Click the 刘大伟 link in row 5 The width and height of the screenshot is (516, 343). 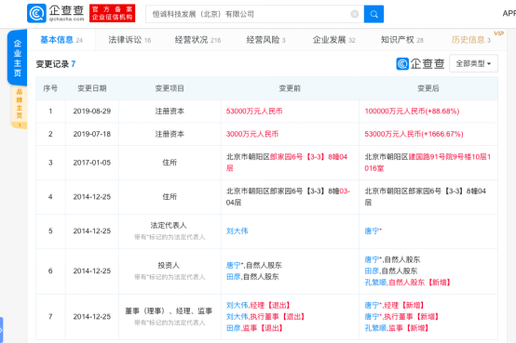[237, 231]
